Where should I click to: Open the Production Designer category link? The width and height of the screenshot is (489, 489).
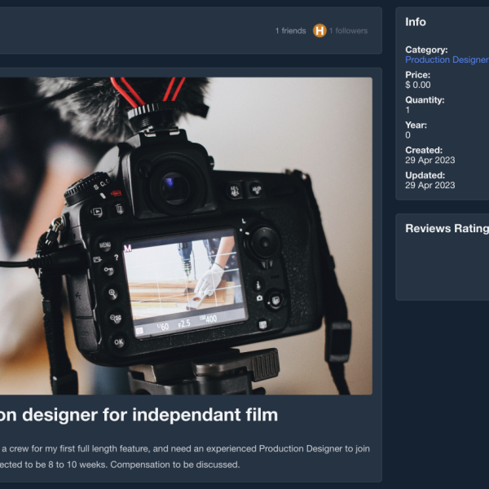pos(447,60)
